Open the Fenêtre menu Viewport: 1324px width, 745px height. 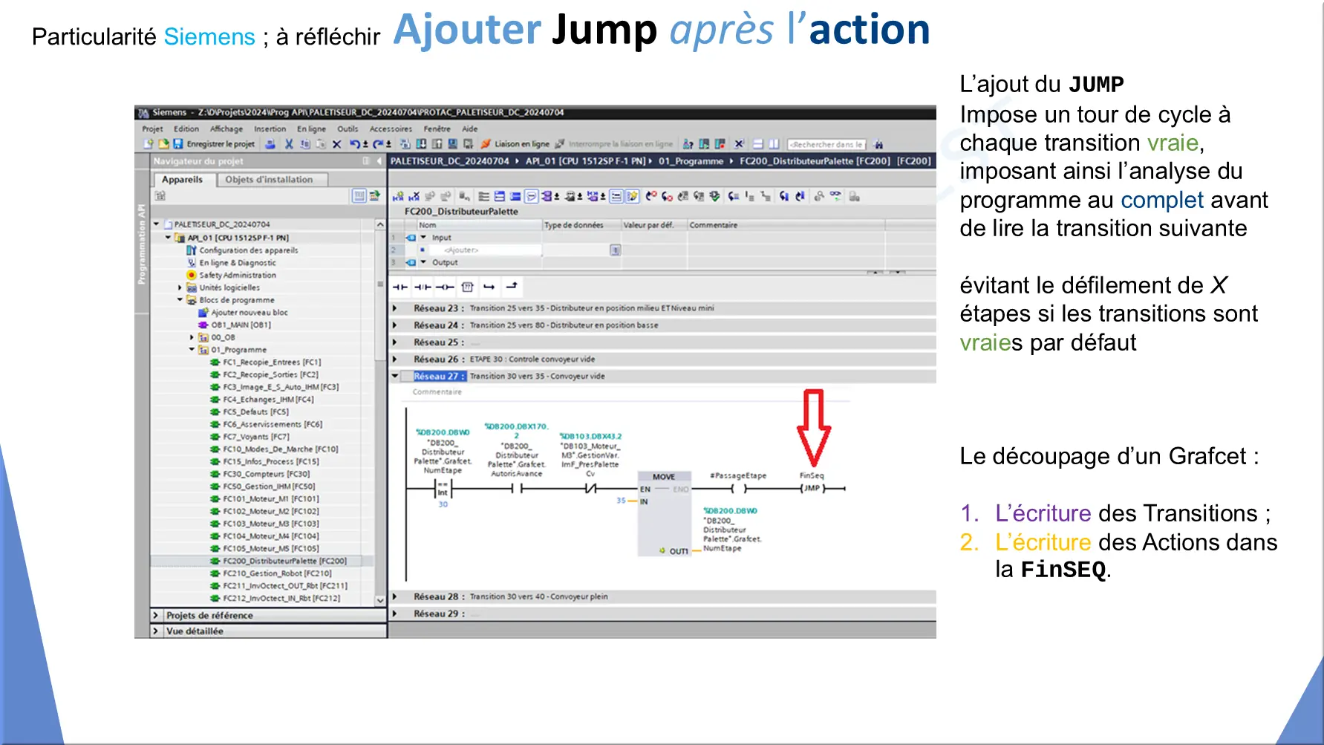(x=437, y=128)
